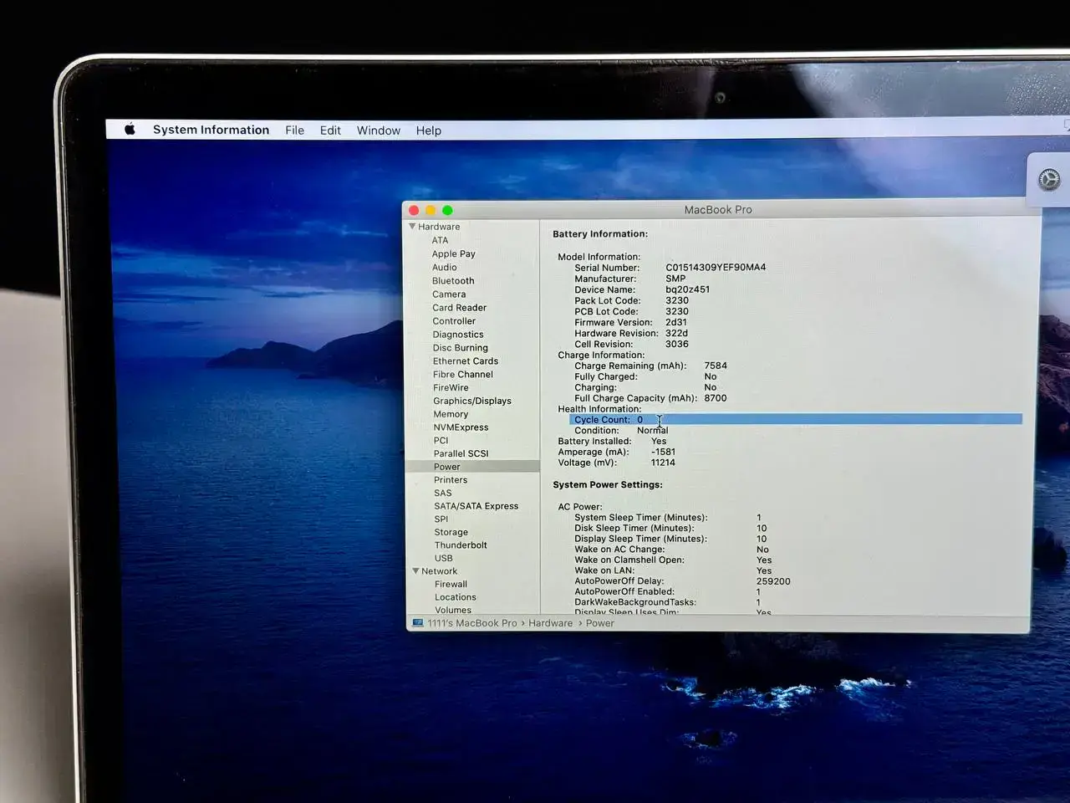Viewport: 1070px width, 803px height.
Task: Click the highlighted Cycle Count row
Action: 795,419
